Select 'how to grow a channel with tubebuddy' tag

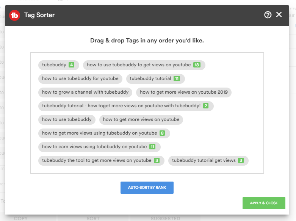(85, 92)
